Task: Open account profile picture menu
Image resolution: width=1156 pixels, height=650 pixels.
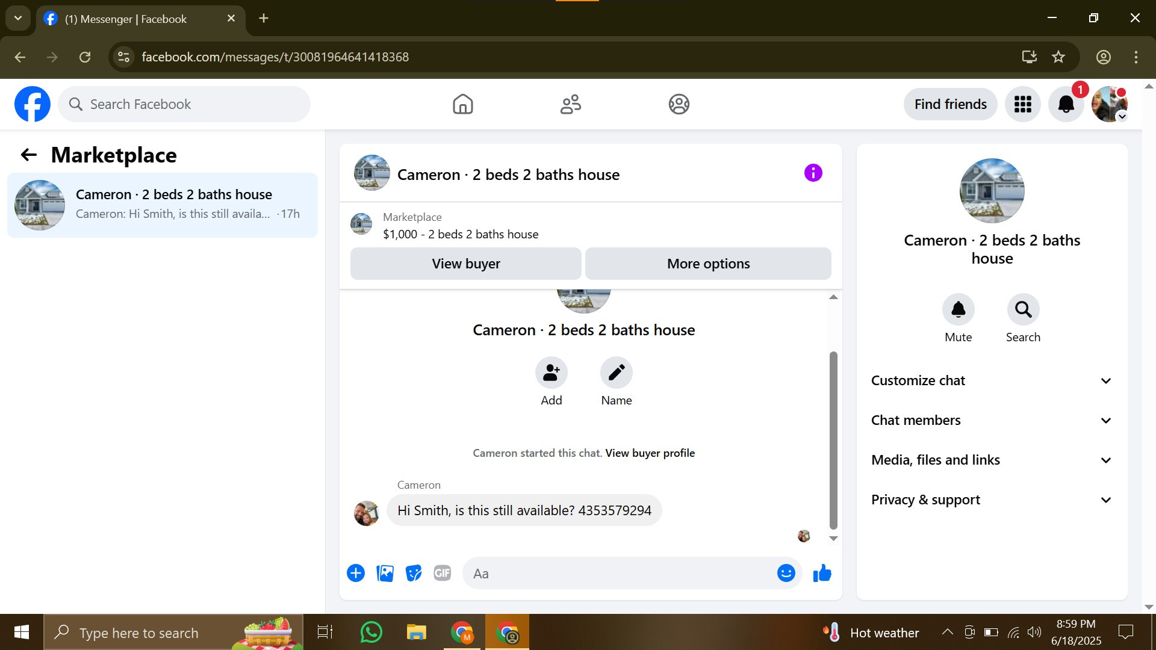Action: pos(1110,104)
